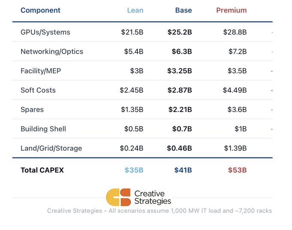
Task: Click the Spares row label
Action: tap(32, 109)
